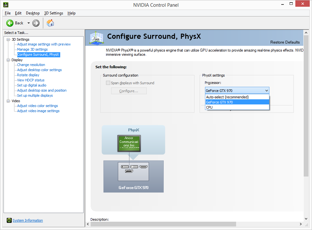The height and width of the screenshot is (230, 312).
Task: Click the second DVI port icon
Action: pos(134,167)
